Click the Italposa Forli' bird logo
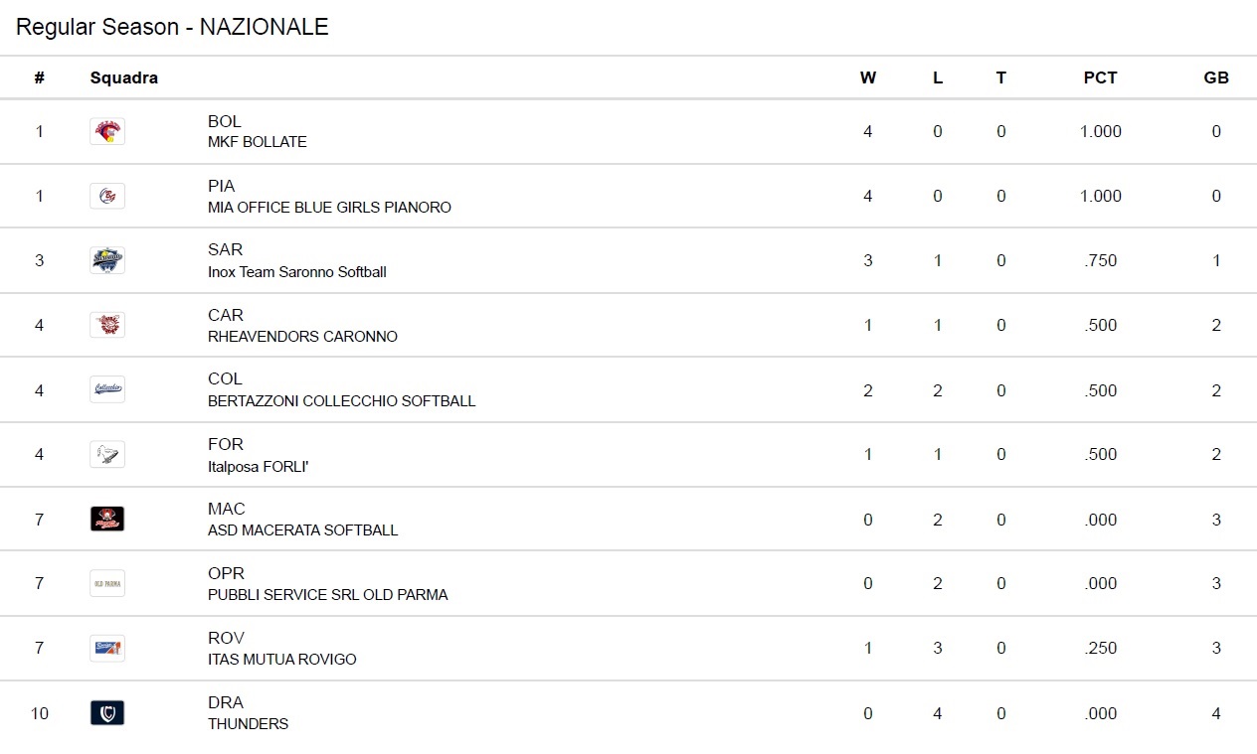 pos(107,454)
